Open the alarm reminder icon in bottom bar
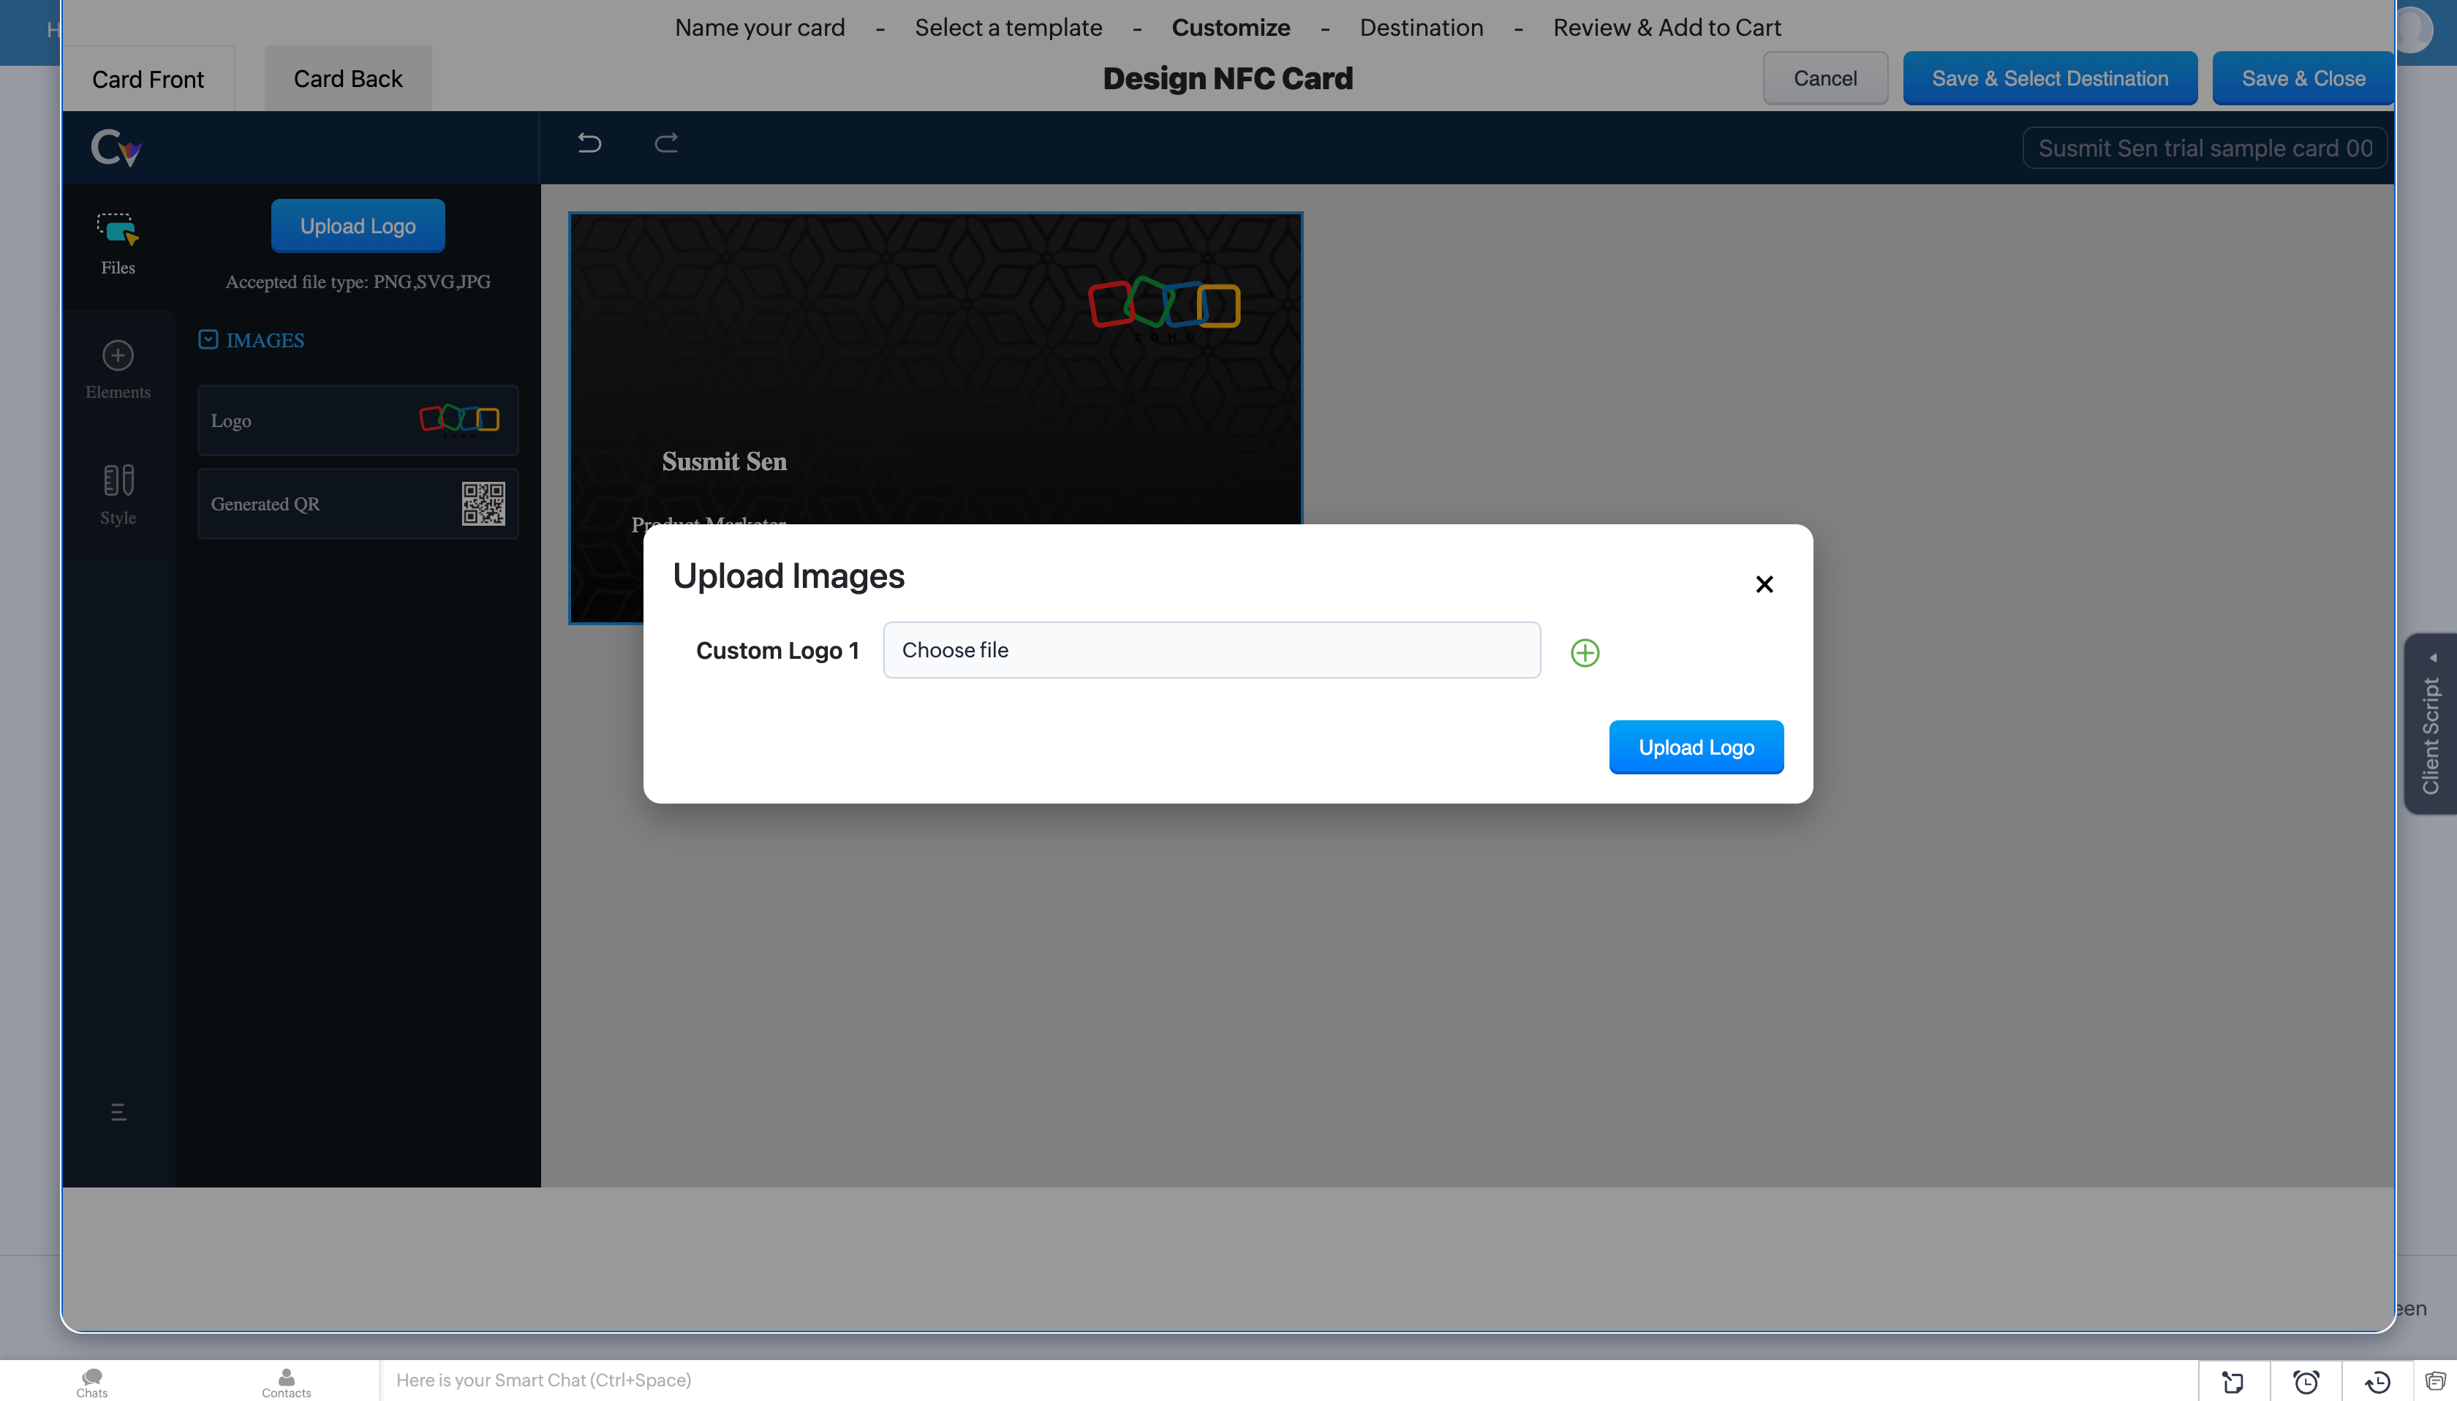This screenshot has width=2457, height=1401. click(x=2305, y=1382)
